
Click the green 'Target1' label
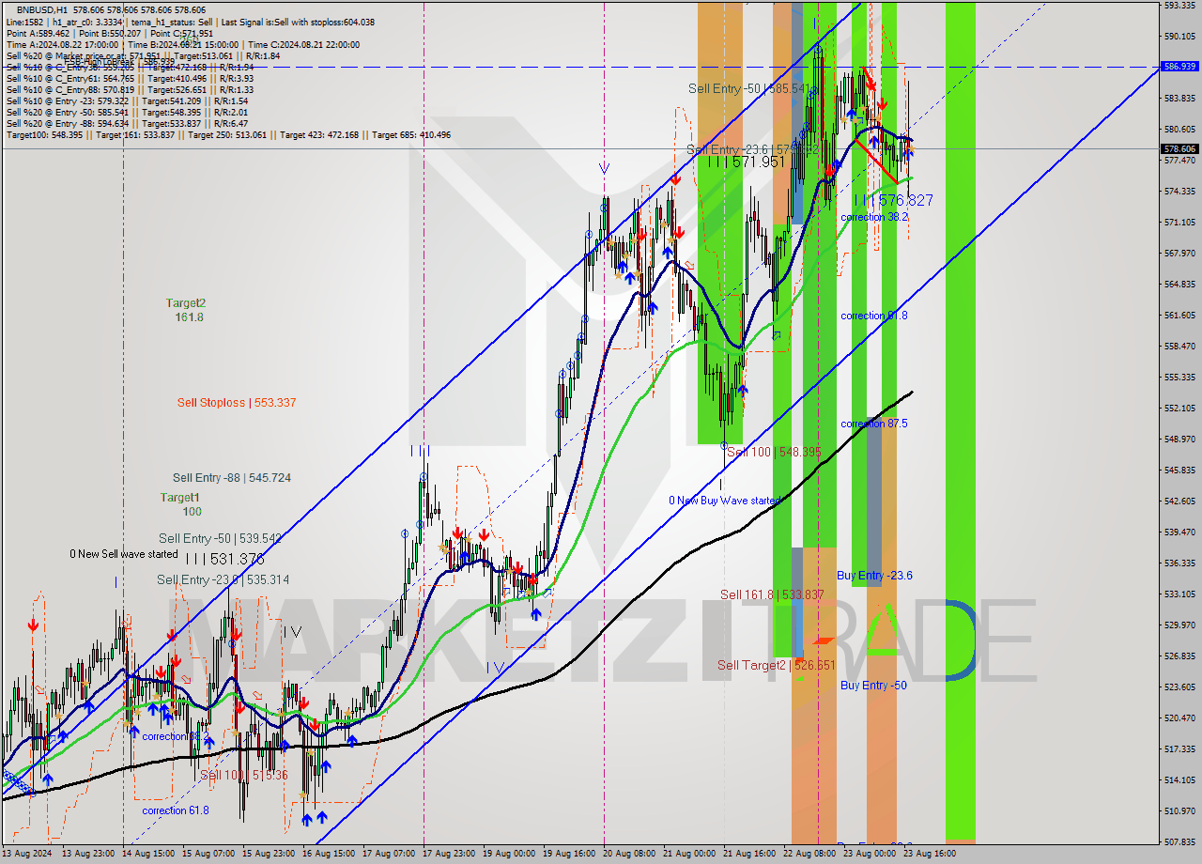[x=179, y=497]
